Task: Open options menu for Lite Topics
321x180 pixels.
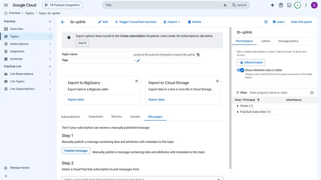Action: point(50,82)
